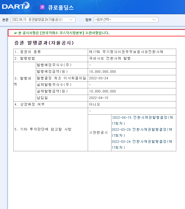This screenshot has width=185, height=209.
Task: Select the 발행결정 최초 이사회결의일 label
Action: 61,78
